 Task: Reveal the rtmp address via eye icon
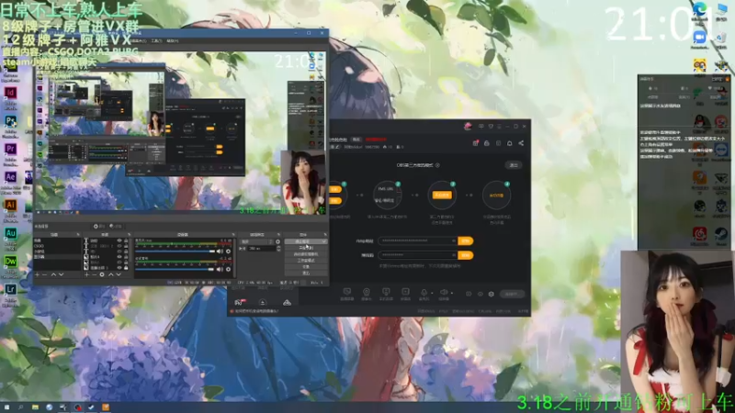pyautogui.click(x=454, y=241)
